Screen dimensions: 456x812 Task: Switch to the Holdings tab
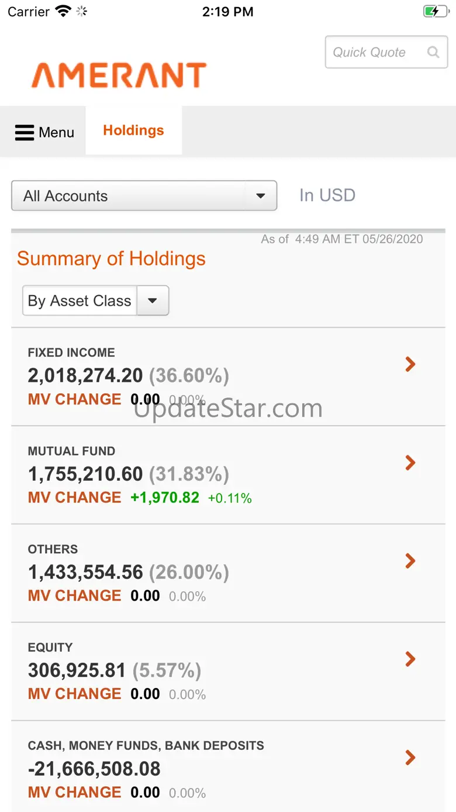pyautogui.click(x=133, y=131)
